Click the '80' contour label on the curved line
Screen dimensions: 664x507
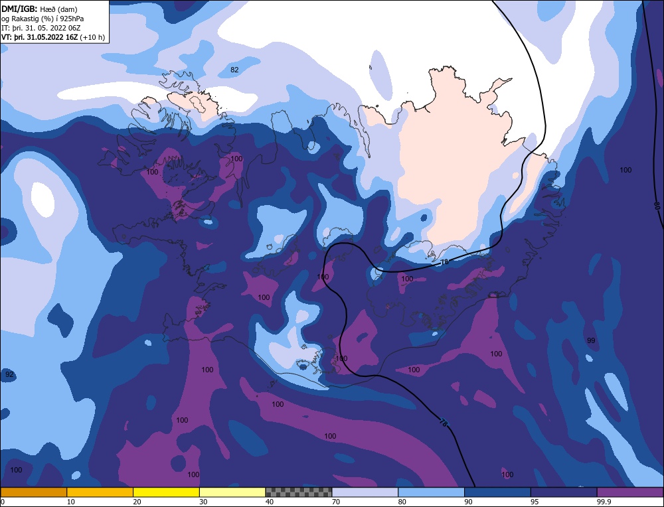click(x=657, y=206)
